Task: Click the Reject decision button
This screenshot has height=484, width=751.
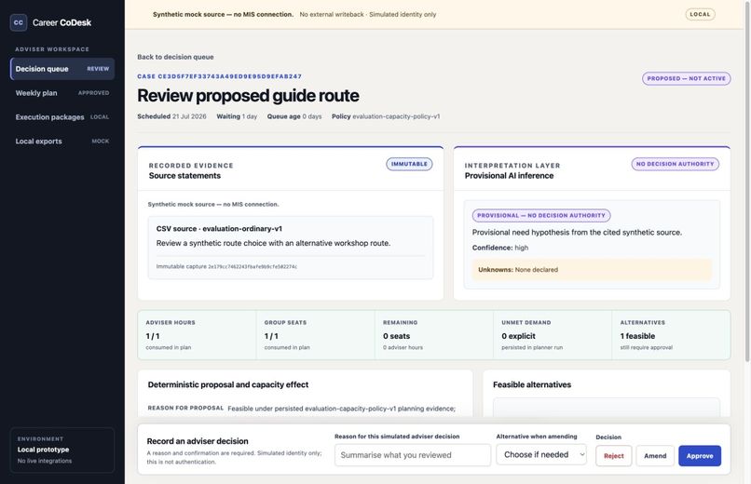Action: 613,456
